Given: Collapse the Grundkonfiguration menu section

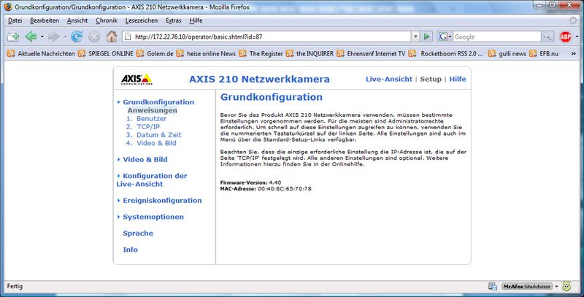Looking at the screenshot, I should tap(118, 102).
